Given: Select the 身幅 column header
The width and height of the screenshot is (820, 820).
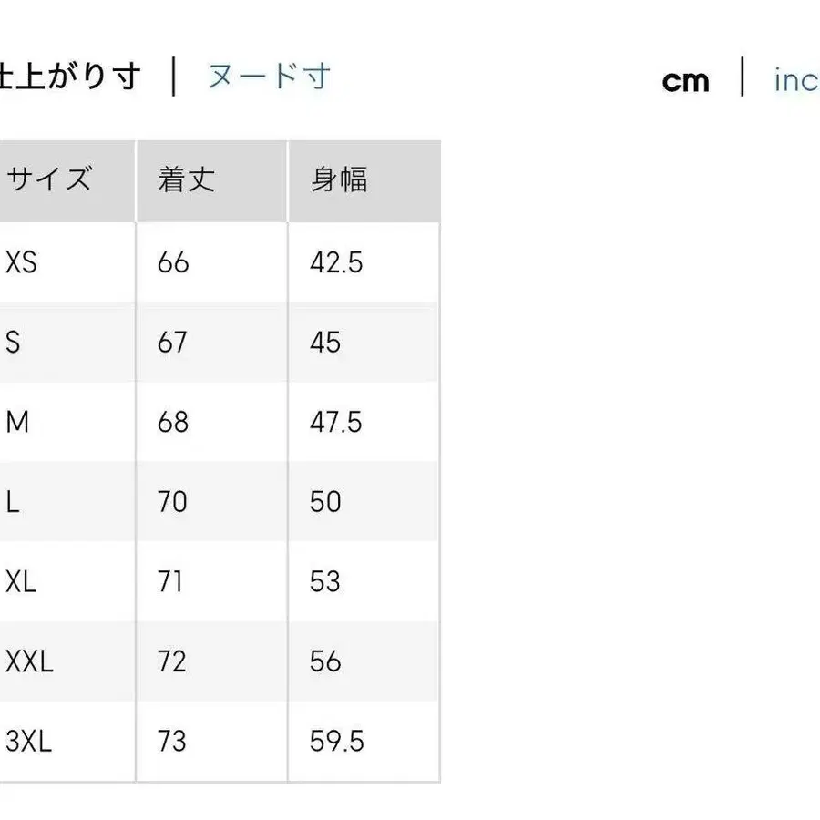Looking at the screenshot, I should (337, 179).
